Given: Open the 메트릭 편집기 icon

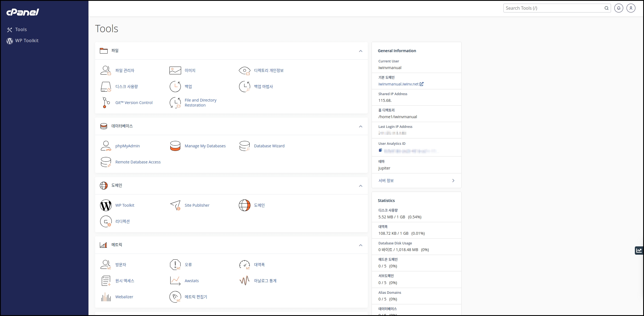Looking at the screenshot, I should (x=175, y=297).
